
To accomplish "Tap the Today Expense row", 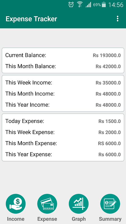I will click(63, 121).
